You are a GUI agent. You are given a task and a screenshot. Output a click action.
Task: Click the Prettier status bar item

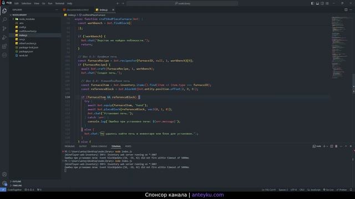tap(342, 190)
